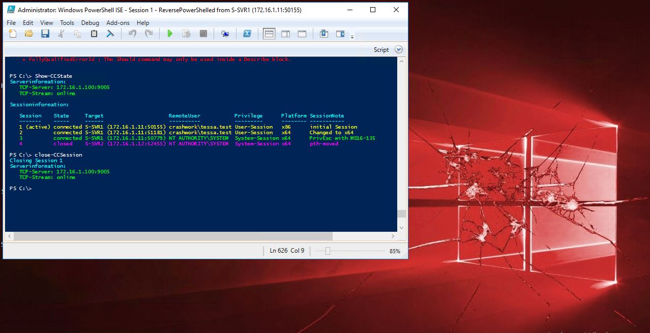Launch PowerShell.exe from the blue toolbar icon
Screen dimensions: 650x333
pos(248,34)
